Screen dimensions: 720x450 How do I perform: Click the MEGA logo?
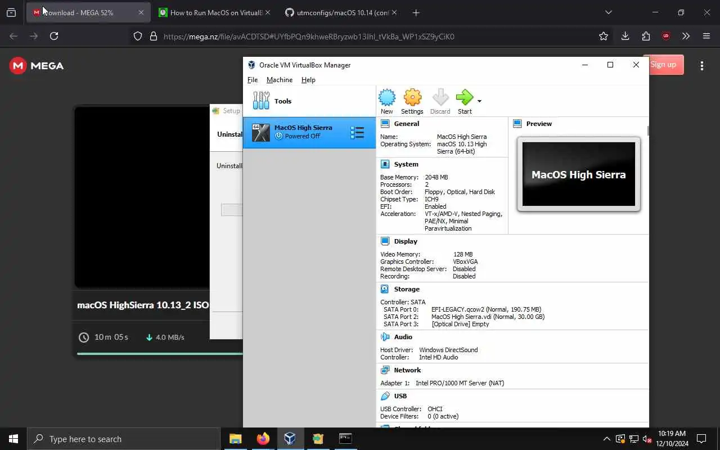tap(37, 66)
